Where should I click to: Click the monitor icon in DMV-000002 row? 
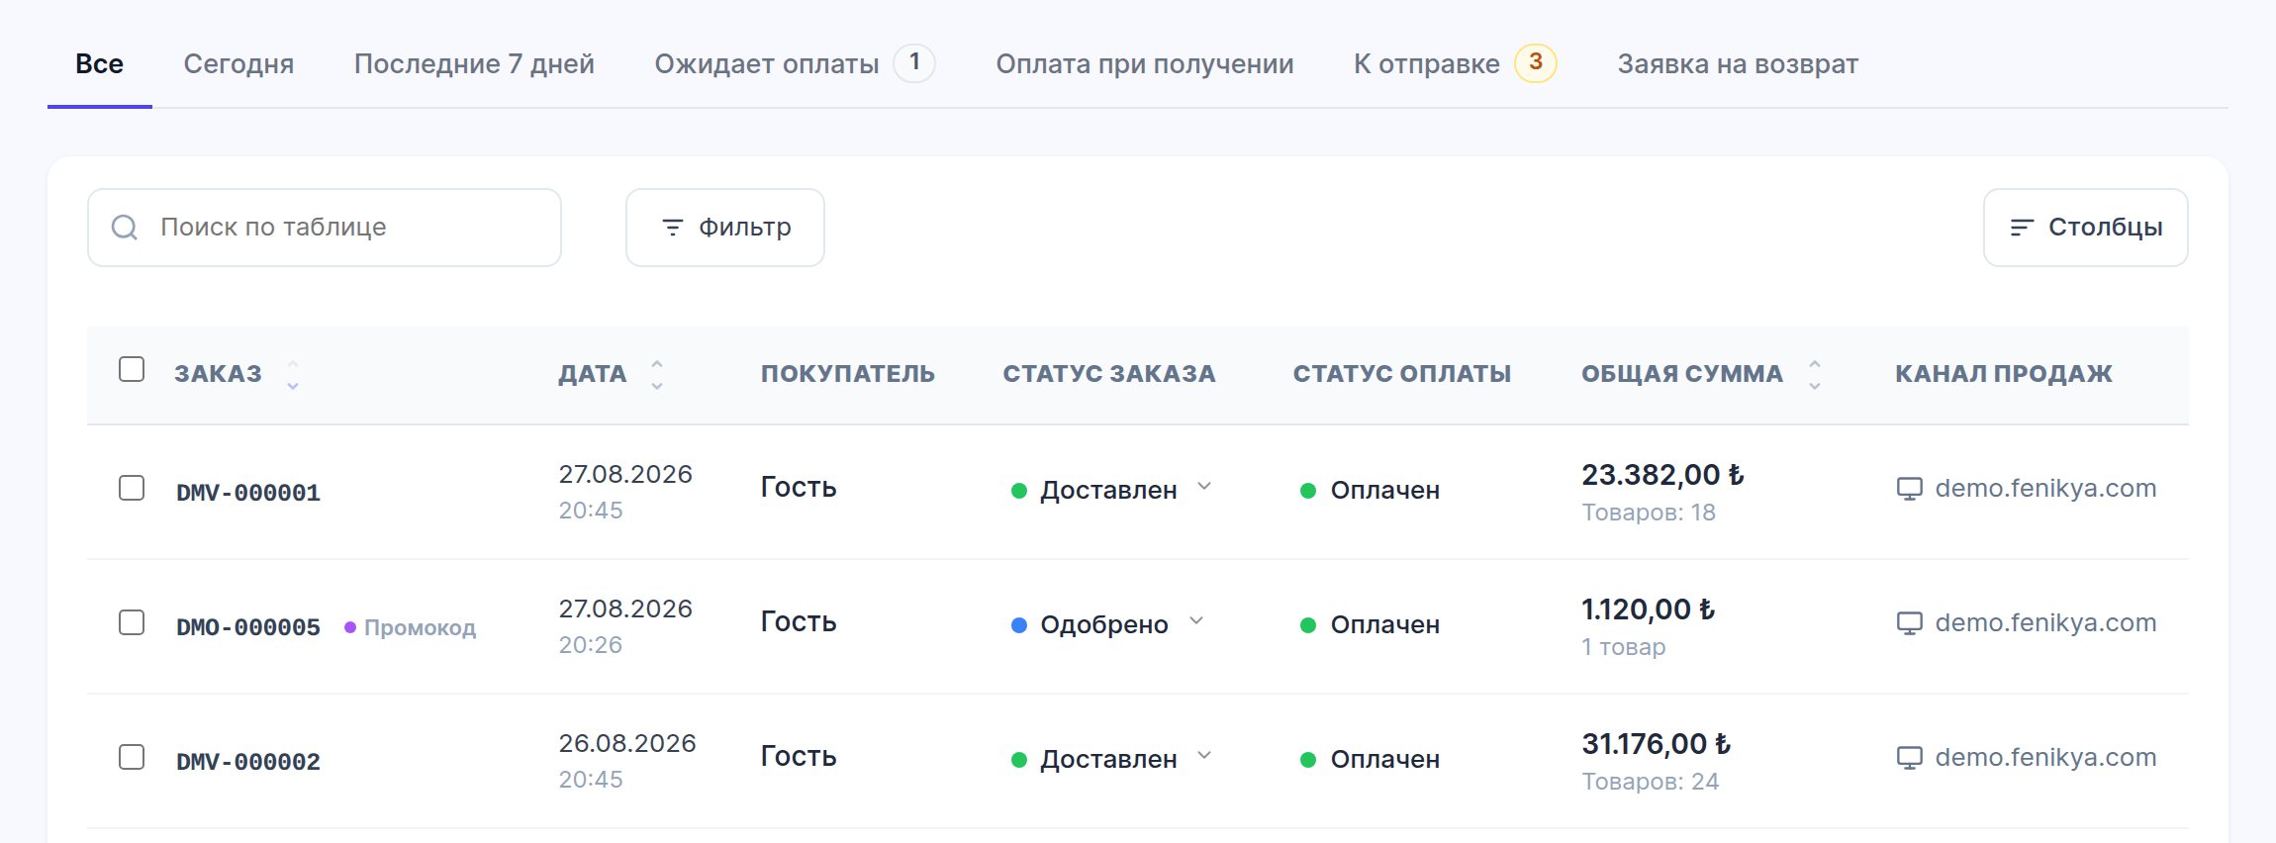coord(1909,758)
